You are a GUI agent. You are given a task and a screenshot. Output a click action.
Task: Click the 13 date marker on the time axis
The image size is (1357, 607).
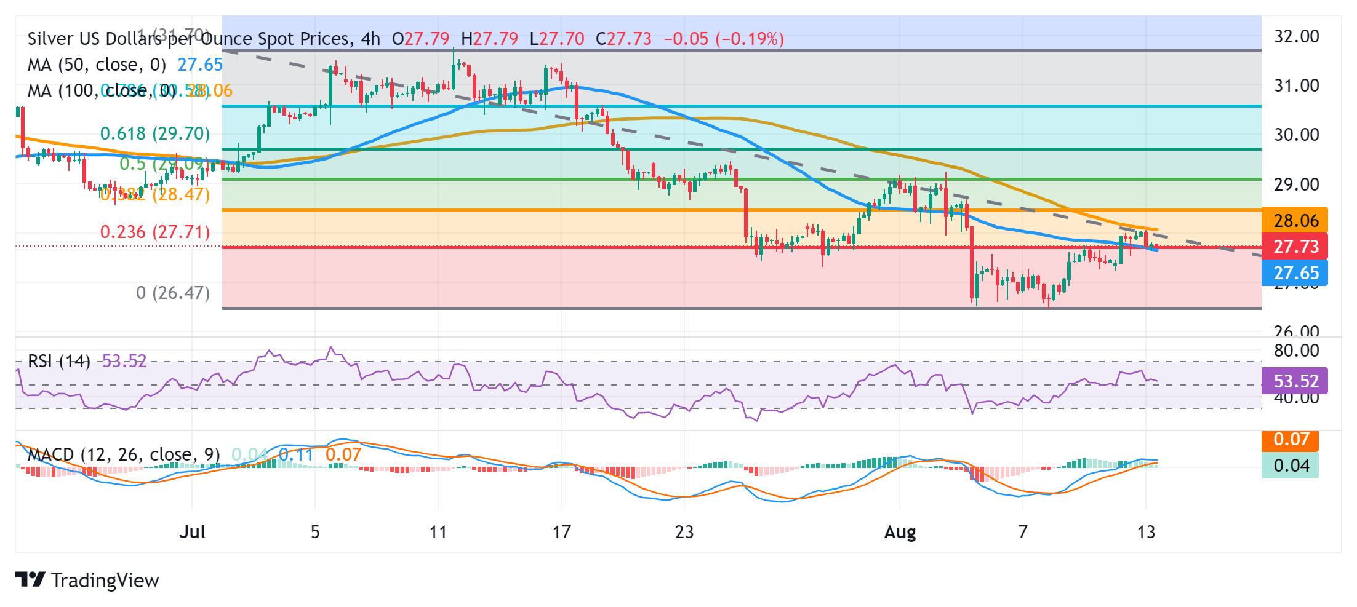1146,532
